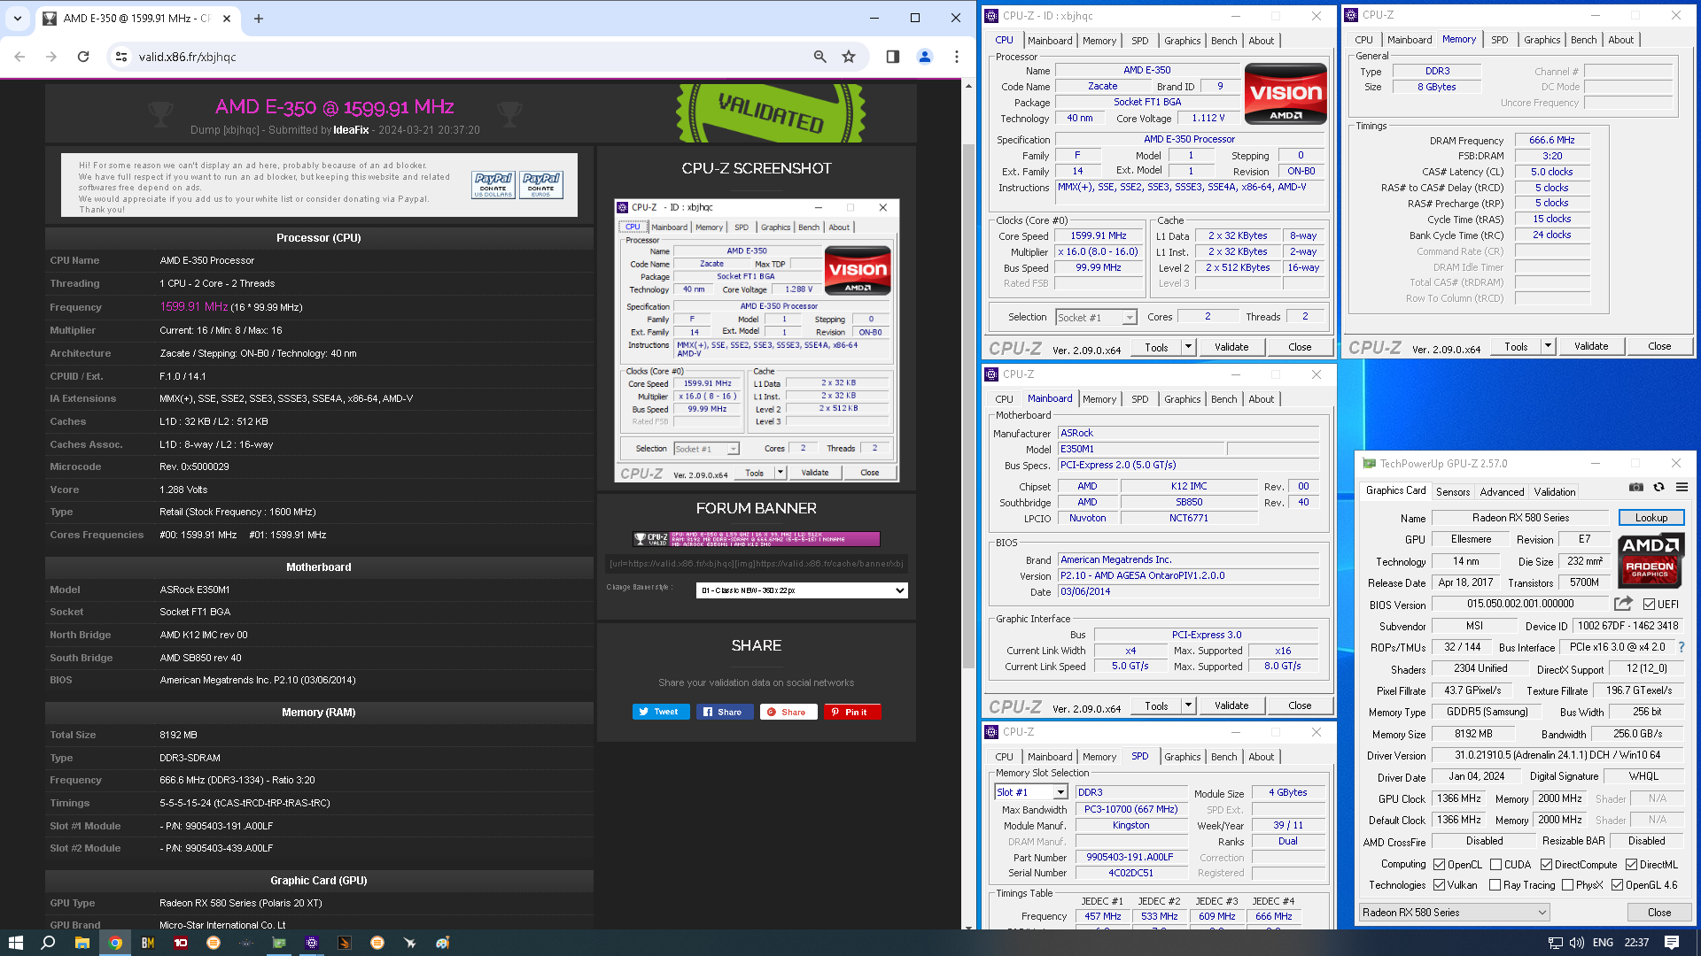Open File Explorer from the taskbar
Image resolution: width=1701 pixels, height=956 pixels.
pos(82,943)
